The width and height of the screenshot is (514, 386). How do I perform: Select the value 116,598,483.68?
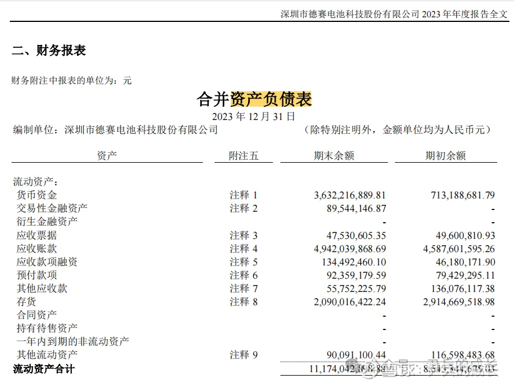[463, 355]
